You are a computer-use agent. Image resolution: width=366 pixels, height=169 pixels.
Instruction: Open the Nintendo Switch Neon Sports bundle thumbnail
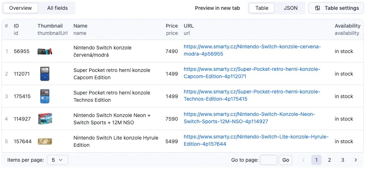45,119
